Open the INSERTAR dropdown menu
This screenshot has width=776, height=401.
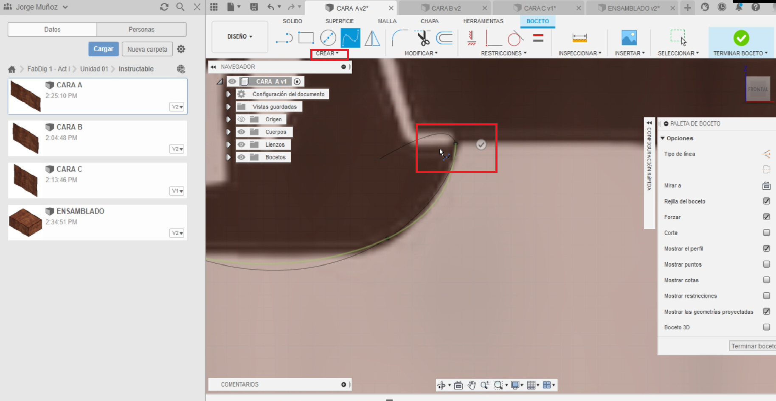point(630,53)
